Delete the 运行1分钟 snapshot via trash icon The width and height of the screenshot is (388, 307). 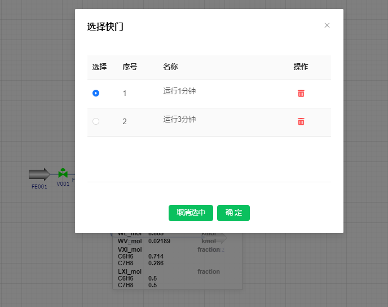pos(301,93)
